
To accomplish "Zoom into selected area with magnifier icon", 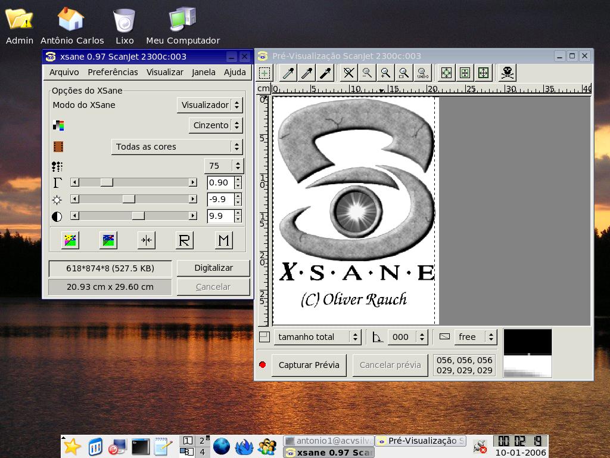I will [x=404, y=73].
